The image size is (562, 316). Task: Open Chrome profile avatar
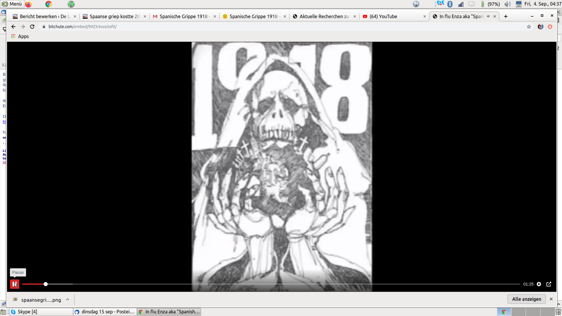tap(541, 27)
